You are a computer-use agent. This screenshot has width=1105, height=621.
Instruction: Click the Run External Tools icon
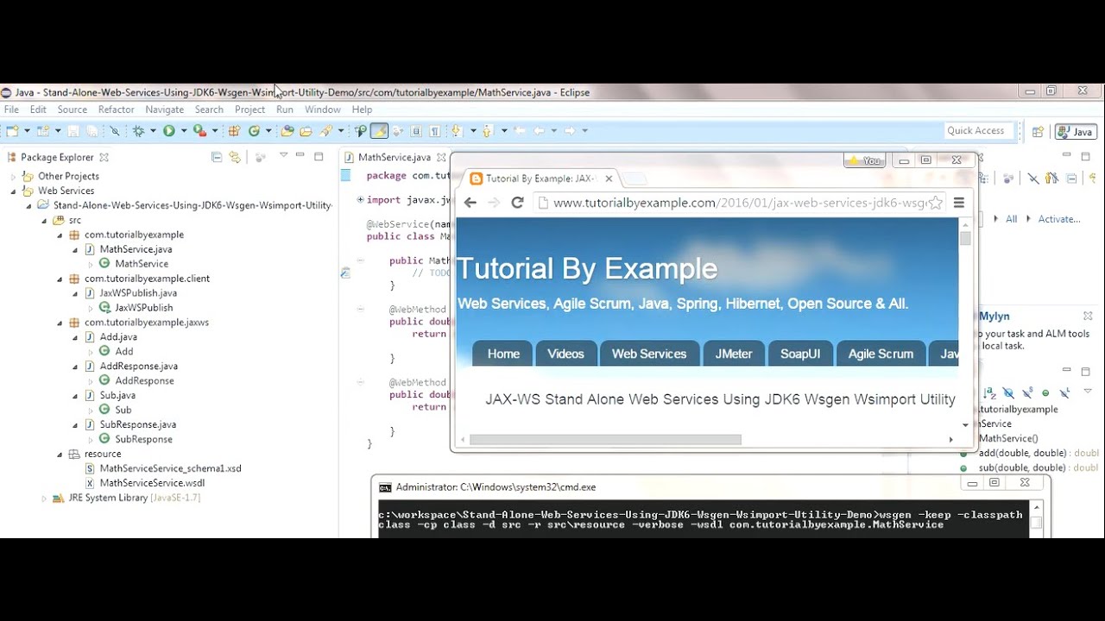click(199, 131)
